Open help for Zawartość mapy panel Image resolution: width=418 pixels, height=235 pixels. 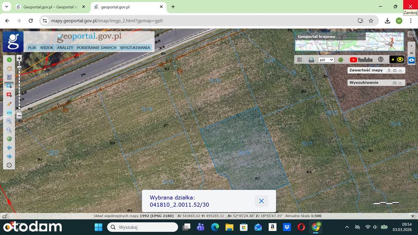389,70
